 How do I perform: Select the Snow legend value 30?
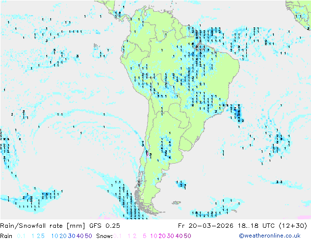[171, 236]
